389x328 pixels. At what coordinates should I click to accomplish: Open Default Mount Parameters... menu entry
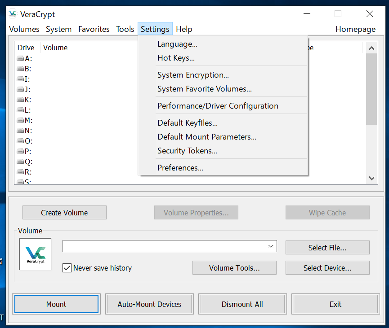click(x=206, y=137)
